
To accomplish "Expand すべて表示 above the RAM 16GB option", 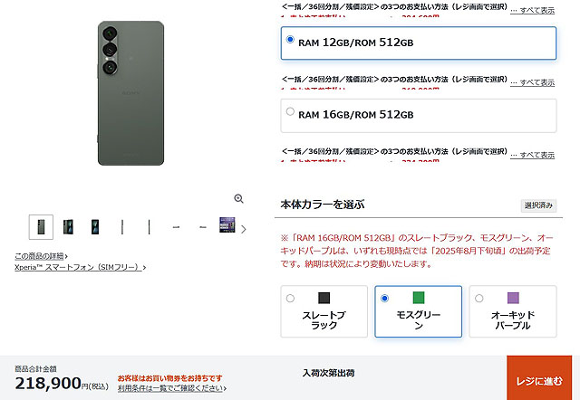I will point(532,82).
